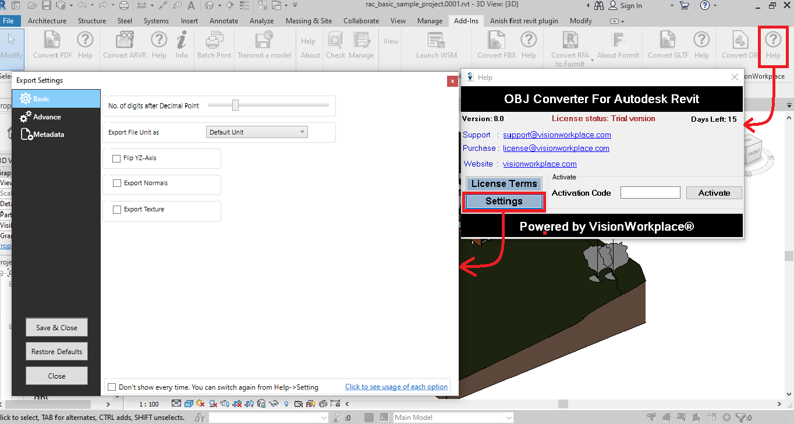Enable the Export Texture checkbox
The width and height of the screenshot is (794, 424).
[x=117, y=209]
